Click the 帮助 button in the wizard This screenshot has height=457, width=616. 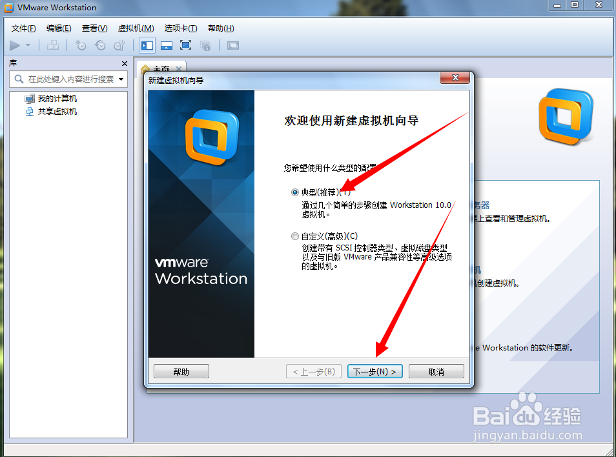(181, 371)
